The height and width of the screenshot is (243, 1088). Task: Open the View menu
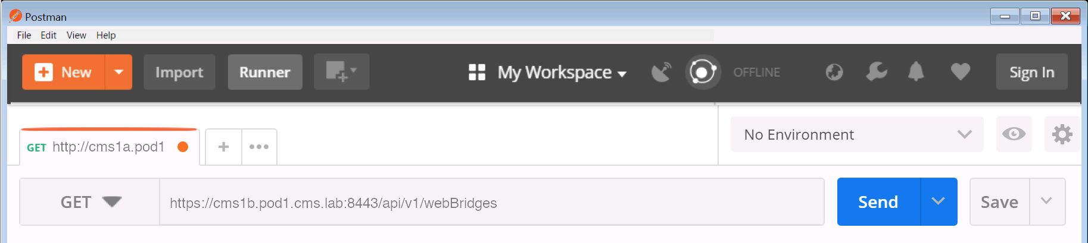click(x=76, y=35)
